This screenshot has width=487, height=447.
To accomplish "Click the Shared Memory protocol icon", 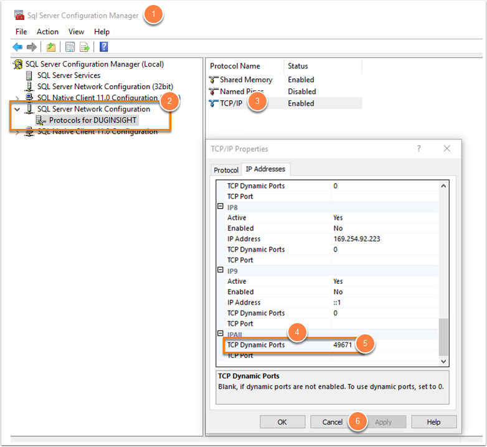I will (214, 80).
